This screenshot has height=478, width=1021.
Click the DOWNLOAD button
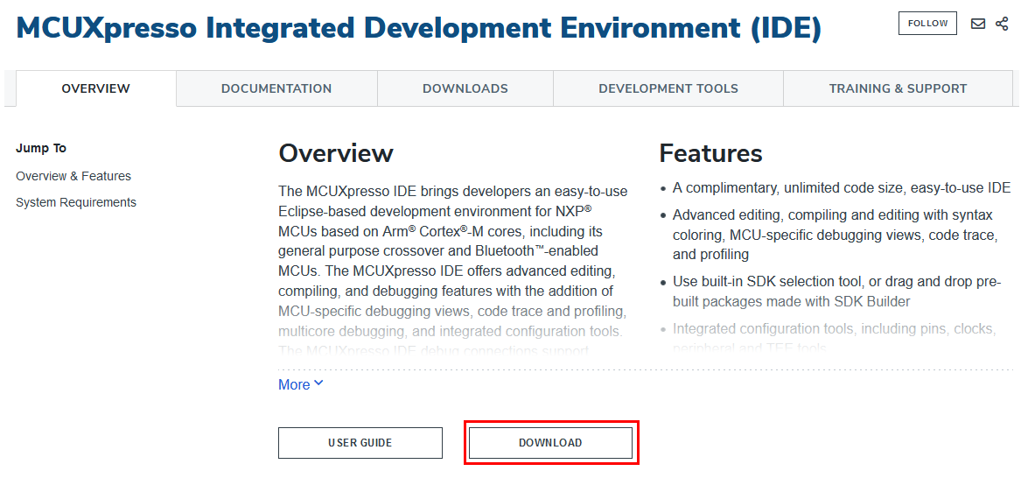pos(550,443)
